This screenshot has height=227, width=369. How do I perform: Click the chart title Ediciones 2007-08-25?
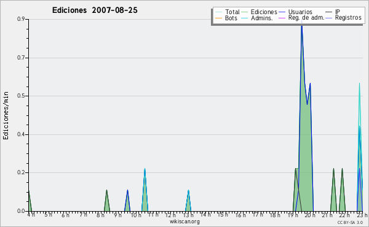pyautogui.click(x=95, y=10)
